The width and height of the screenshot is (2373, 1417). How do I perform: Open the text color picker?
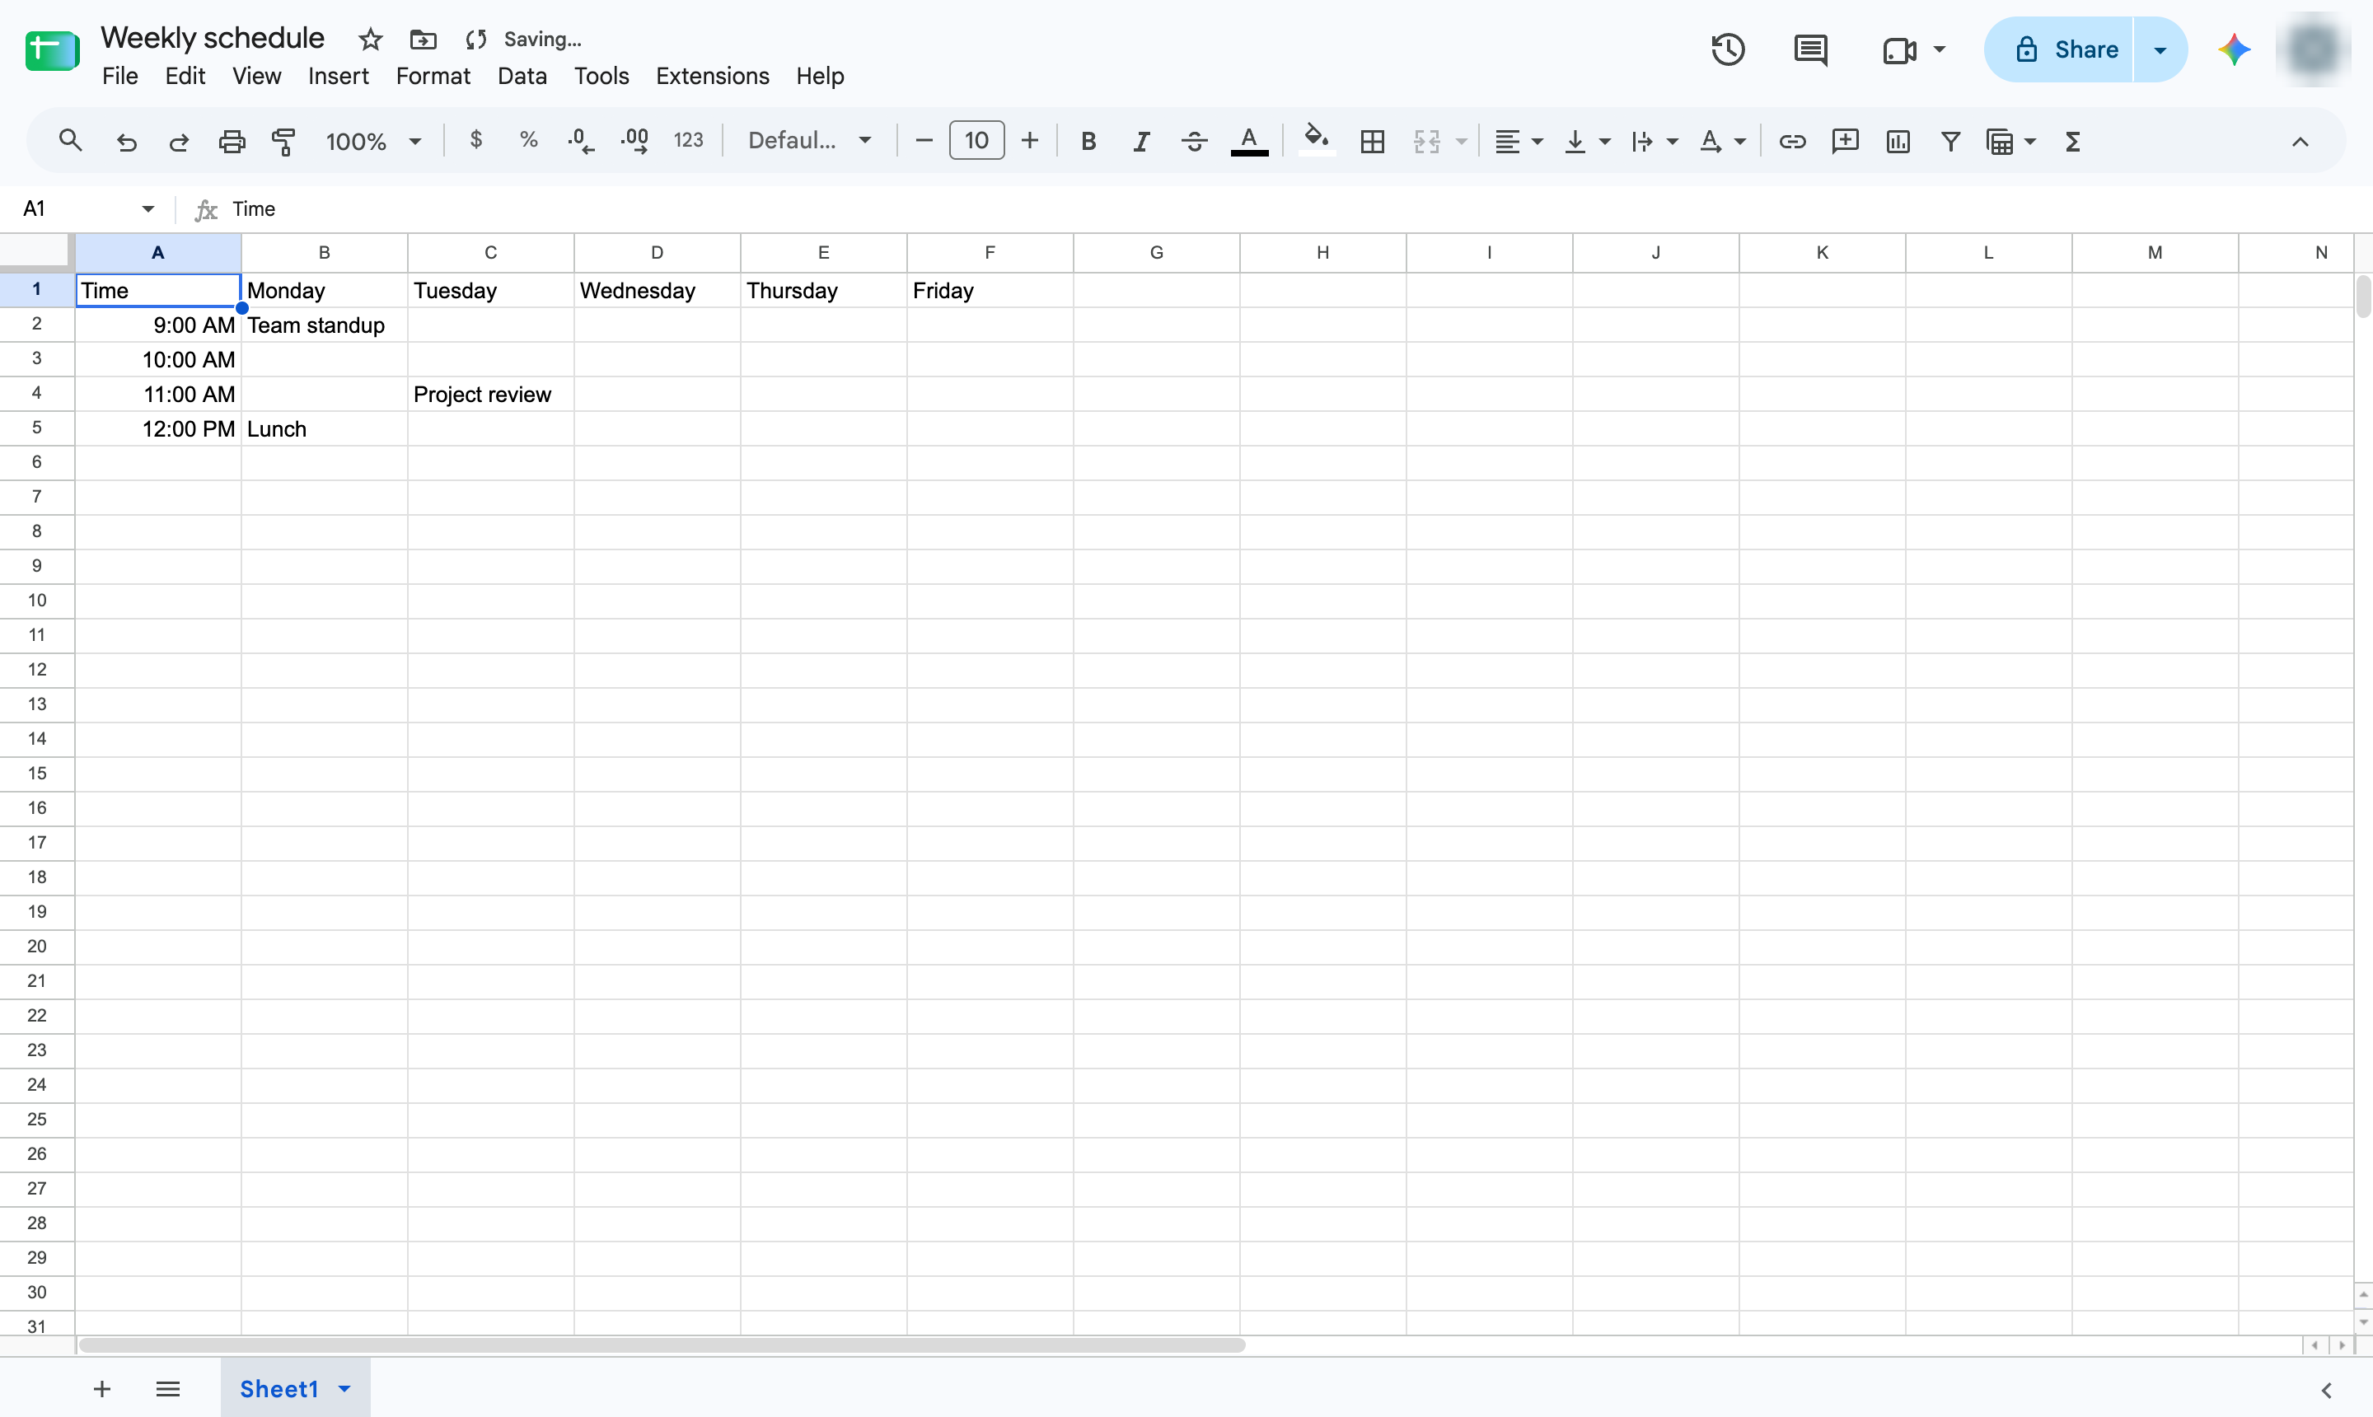point(1249,142)
